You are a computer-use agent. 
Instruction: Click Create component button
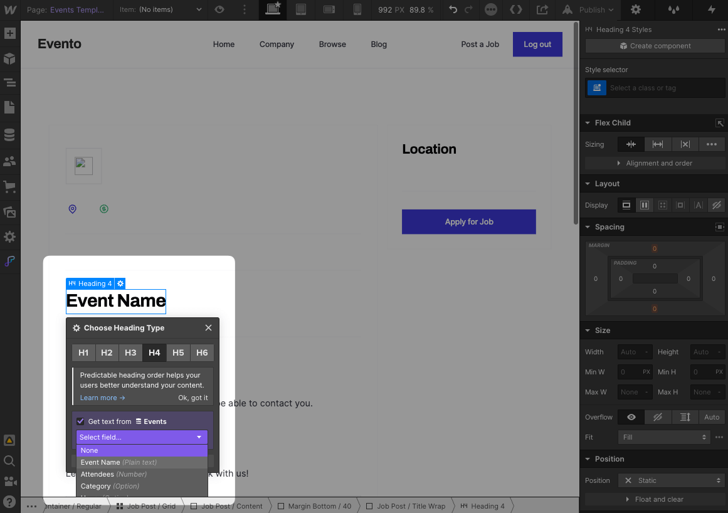coord(655,46)
